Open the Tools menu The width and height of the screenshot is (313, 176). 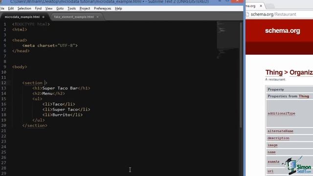pyautogui.click(x=71, y=8)
